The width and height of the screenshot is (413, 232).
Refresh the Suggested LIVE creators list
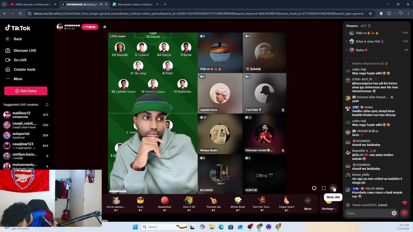[47, 105]
